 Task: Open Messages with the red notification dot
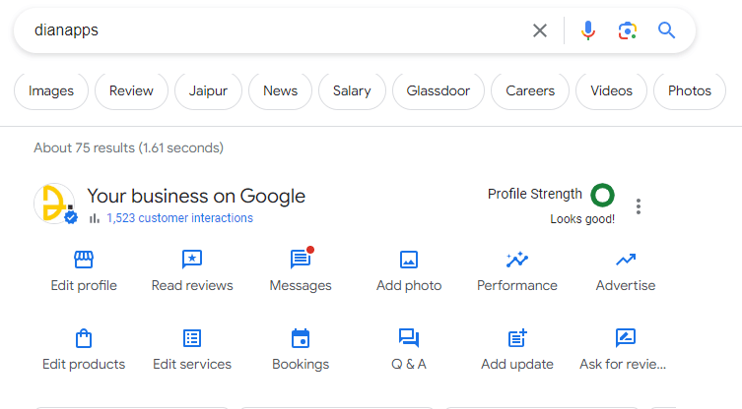coord(301,260)
